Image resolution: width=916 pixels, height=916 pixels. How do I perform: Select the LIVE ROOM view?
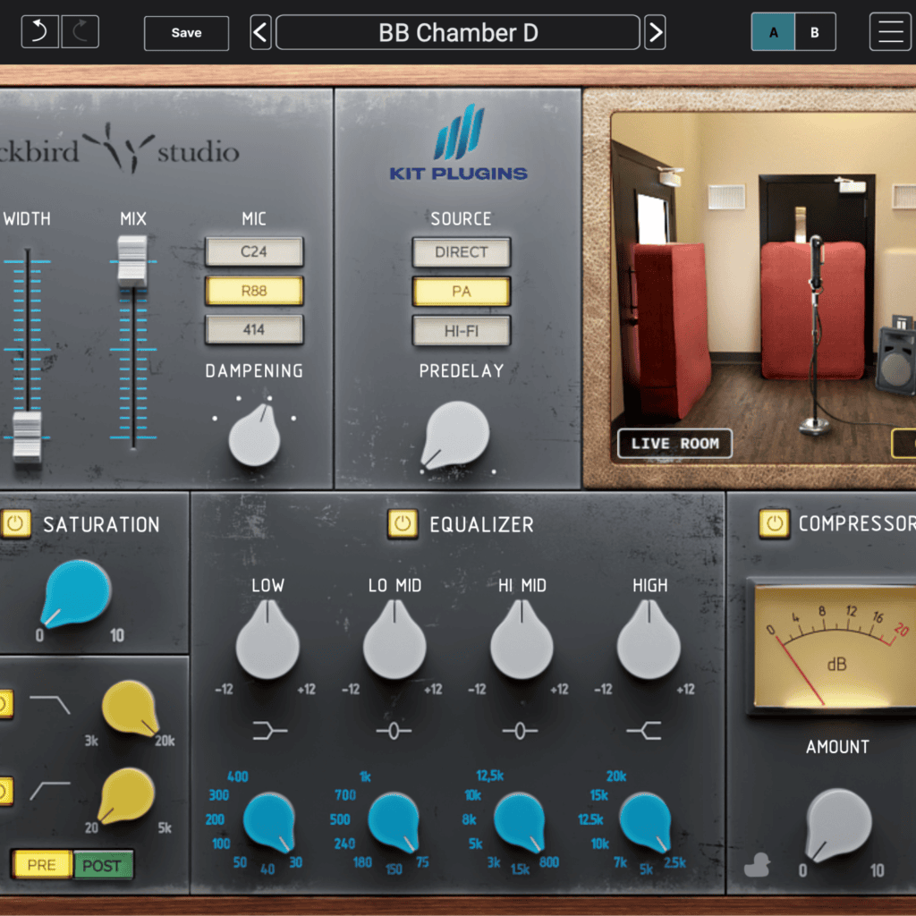point(674,444)
